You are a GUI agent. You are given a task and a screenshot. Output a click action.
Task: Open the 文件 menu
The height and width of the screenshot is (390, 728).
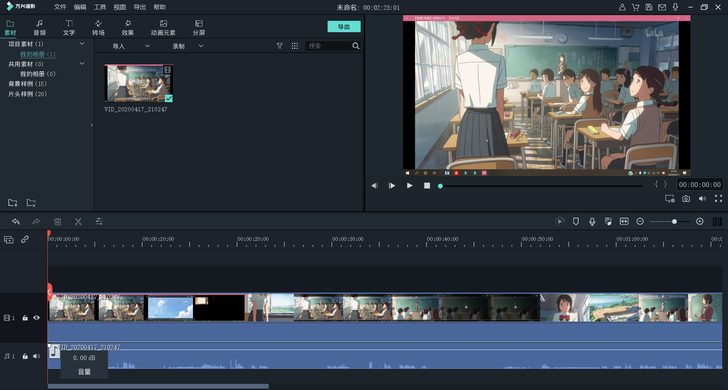(60, 7)
